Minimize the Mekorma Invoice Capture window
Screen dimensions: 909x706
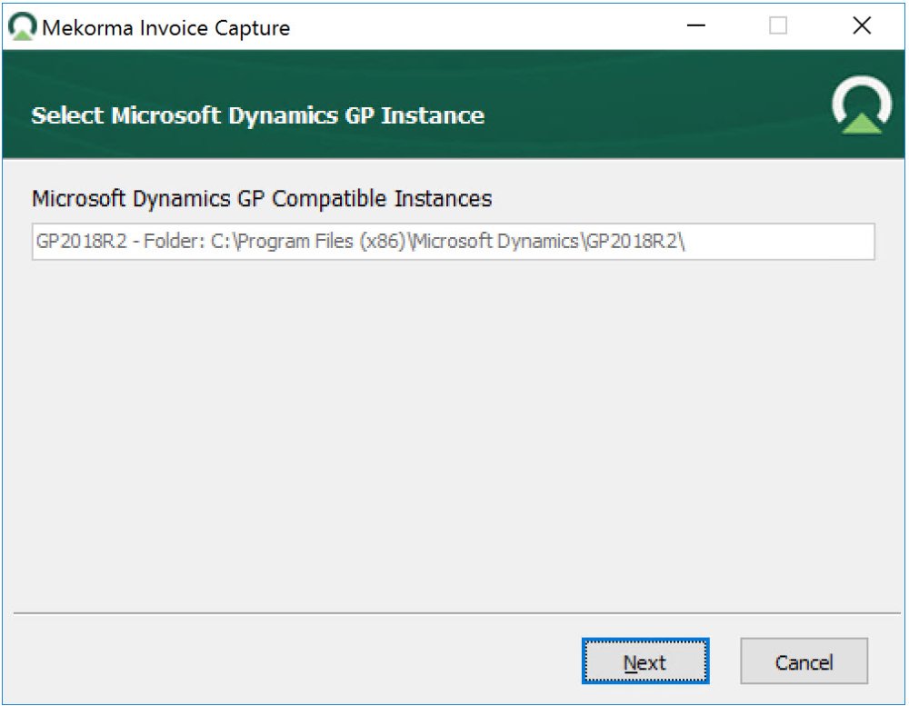tap(697, 26)
